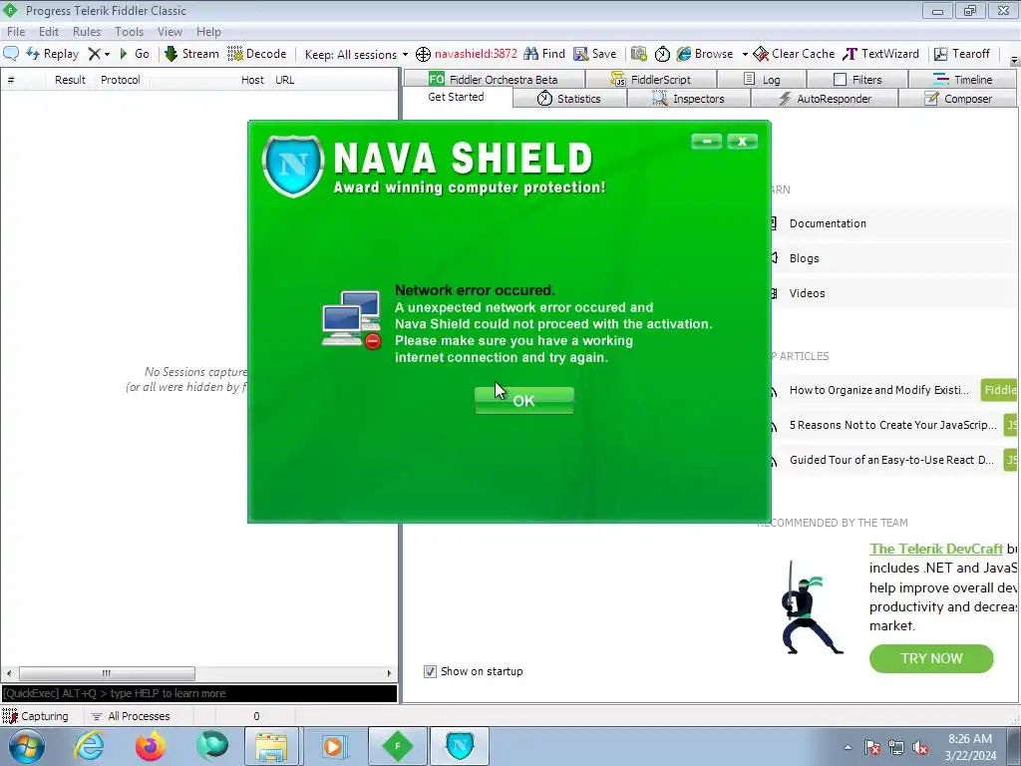Open the media player taskbar icon

tap(333, 746)
